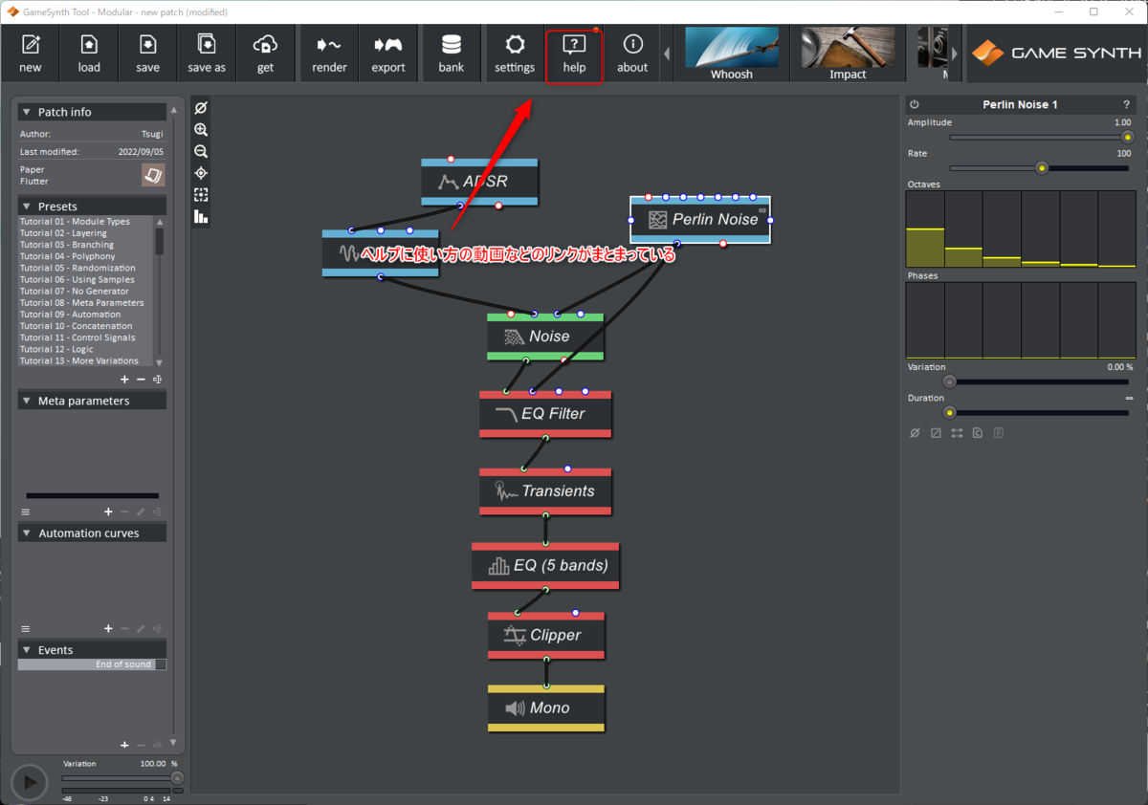Adjust the module Variation slider knob
This screenshot has width=1148, height=805.
pyautogui.click(x=950, y=381)
